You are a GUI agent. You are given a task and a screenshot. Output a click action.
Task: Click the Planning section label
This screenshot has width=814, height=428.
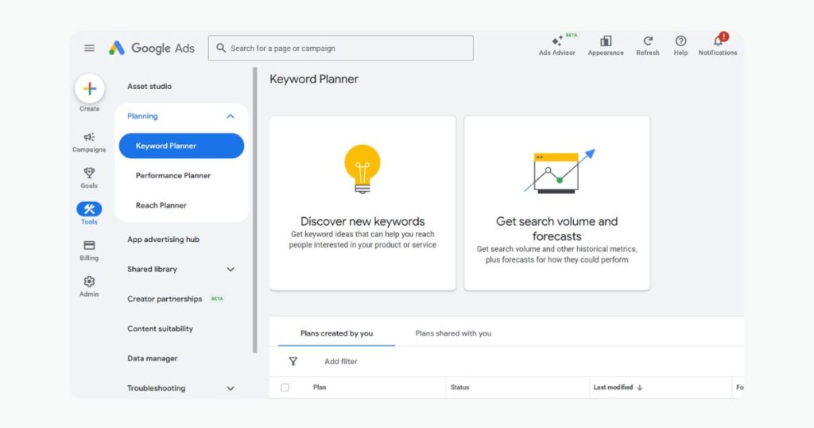click(x=142, y=116)
